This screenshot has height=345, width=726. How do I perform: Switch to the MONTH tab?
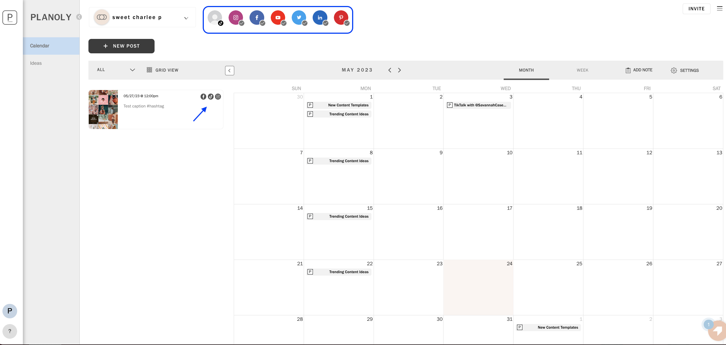click(x=526, y=70)
